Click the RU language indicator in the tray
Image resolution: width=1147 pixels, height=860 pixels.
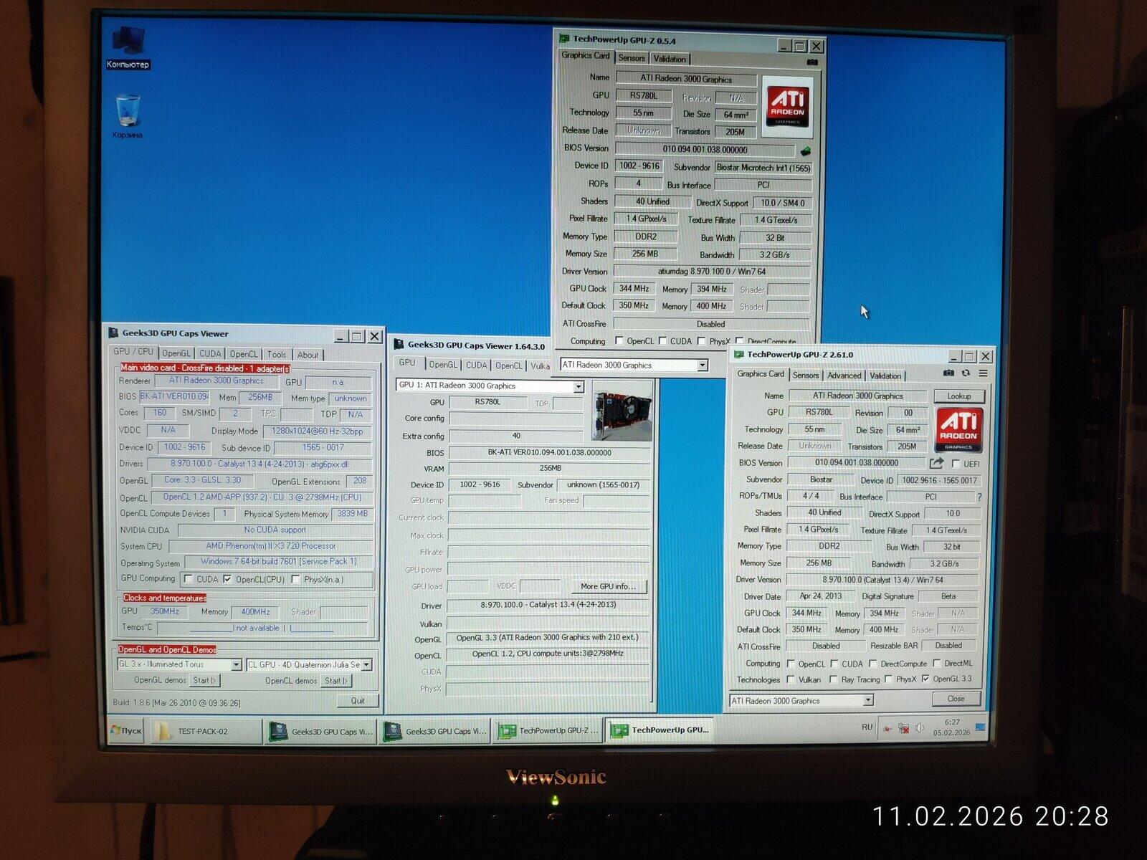tap(867, 727)
